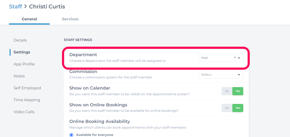Open the Notes sidebar item
This screenshot has height=137, width=290.
point(19,76)
